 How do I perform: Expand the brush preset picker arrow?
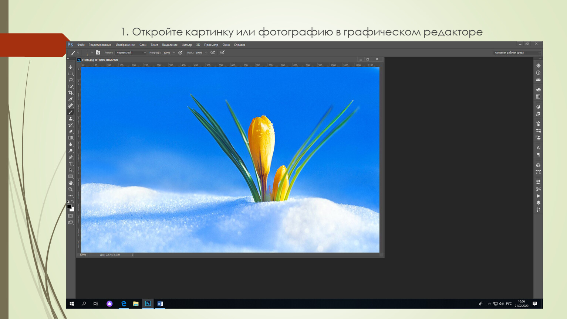92,52
